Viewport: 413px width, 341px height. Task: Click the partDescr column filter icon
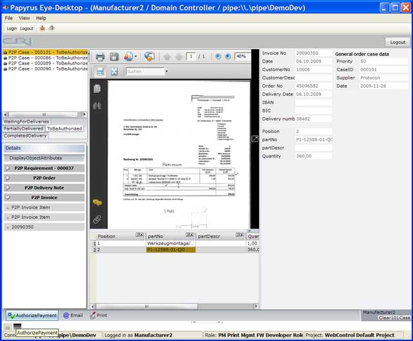(x=239, y=235)
